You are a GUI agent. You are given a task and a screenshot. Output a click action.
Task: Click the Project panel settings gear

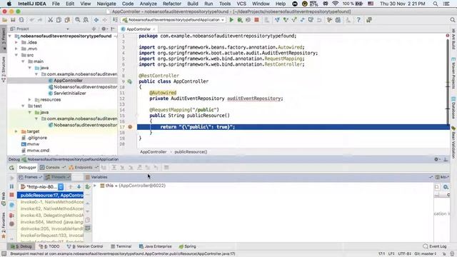tap(104, 29)
